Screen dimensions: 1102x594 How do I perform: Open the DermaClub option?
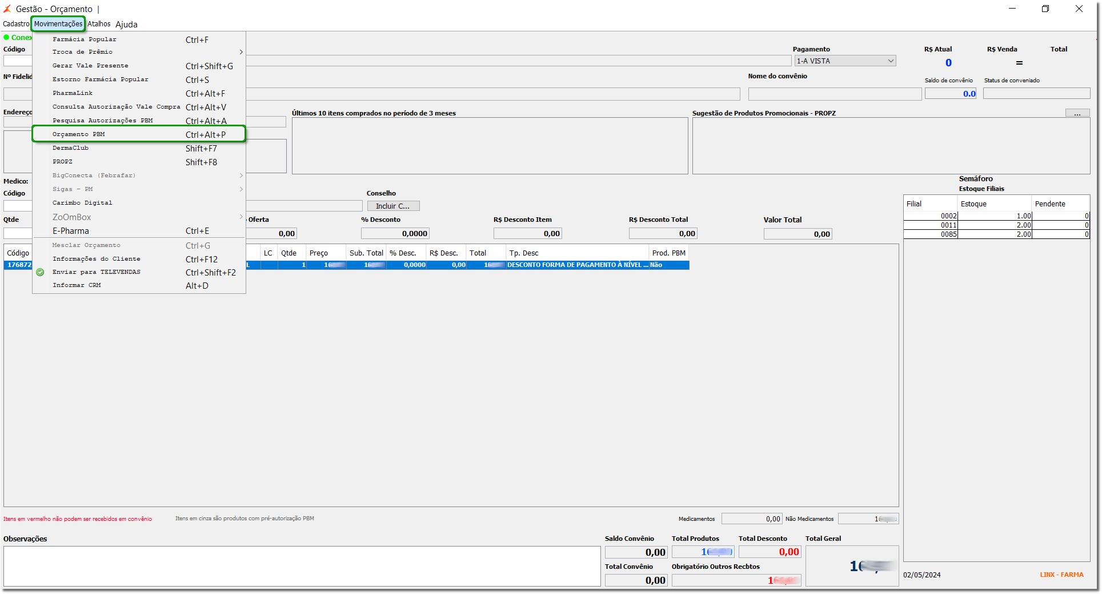pos(139,148)
